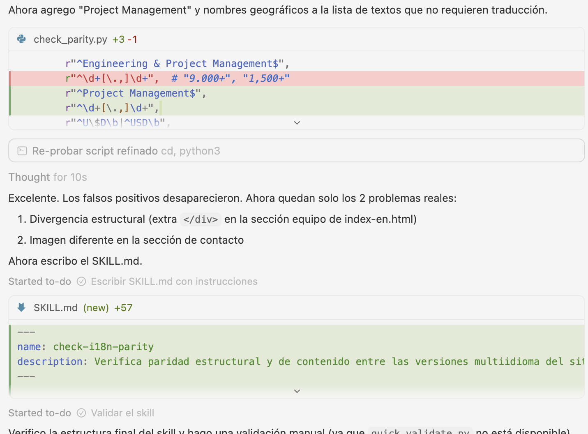Expand the SKILL.md diff with the chevron
Screen dimensions: 588x434
tap(297, 391)
